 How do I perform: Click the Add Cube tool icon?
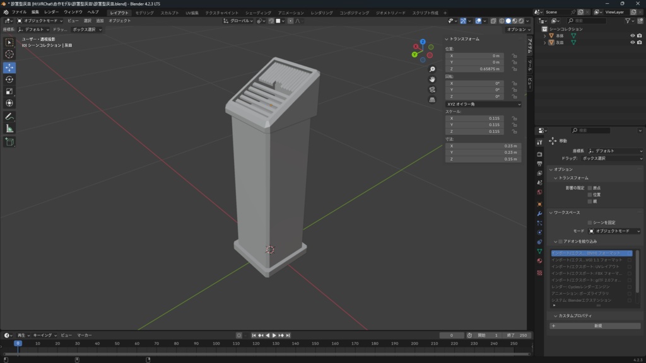click(x=9, y=142)
